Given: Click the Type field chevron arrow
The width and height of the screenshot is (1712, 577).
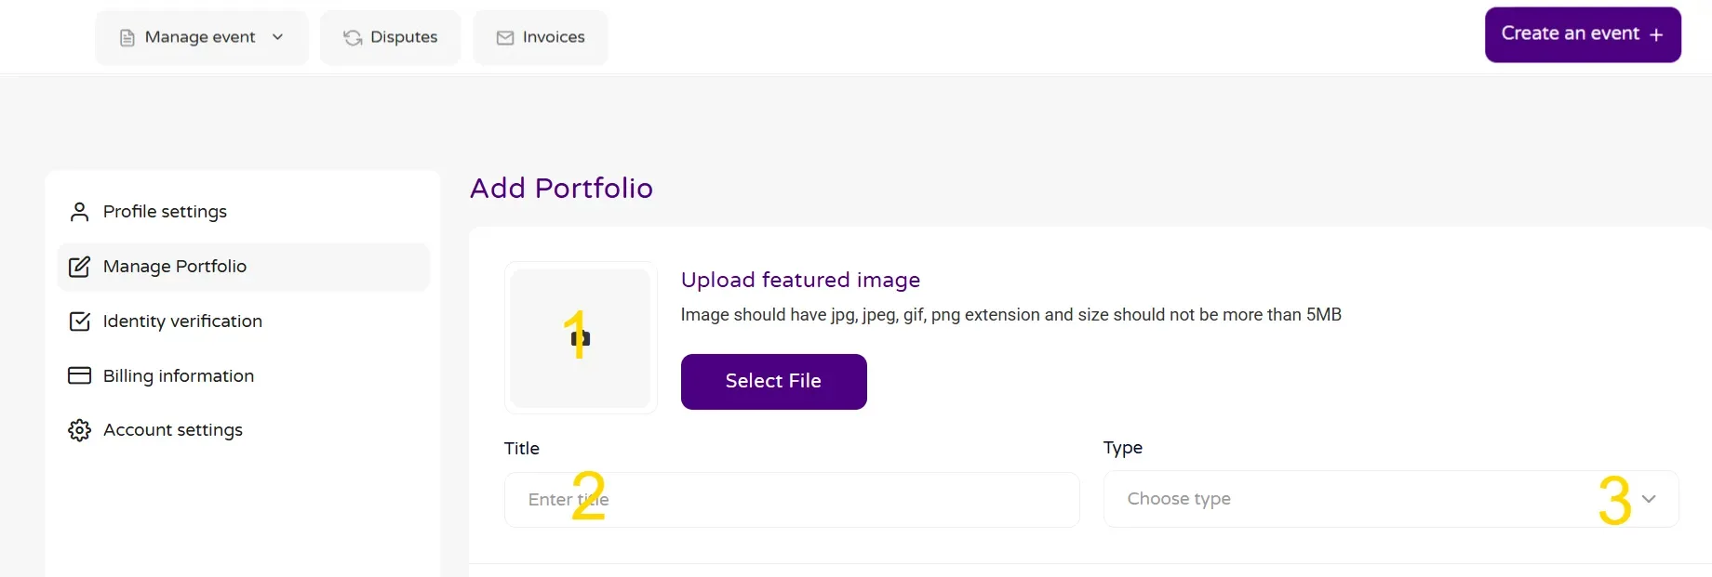Looking at the screenshot, I should (1649, 499).
